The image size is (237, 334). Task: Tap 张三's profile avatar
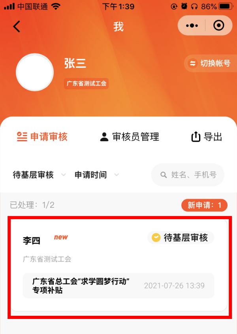pyautogui.click(x=35, y=72)
